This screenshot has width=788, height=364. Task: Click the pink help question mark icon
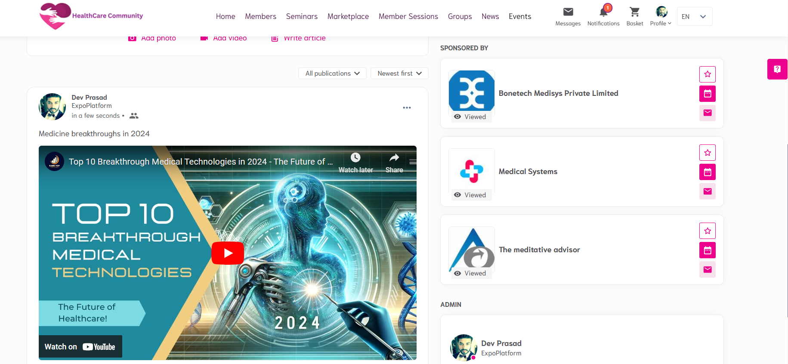coord(777,69)
